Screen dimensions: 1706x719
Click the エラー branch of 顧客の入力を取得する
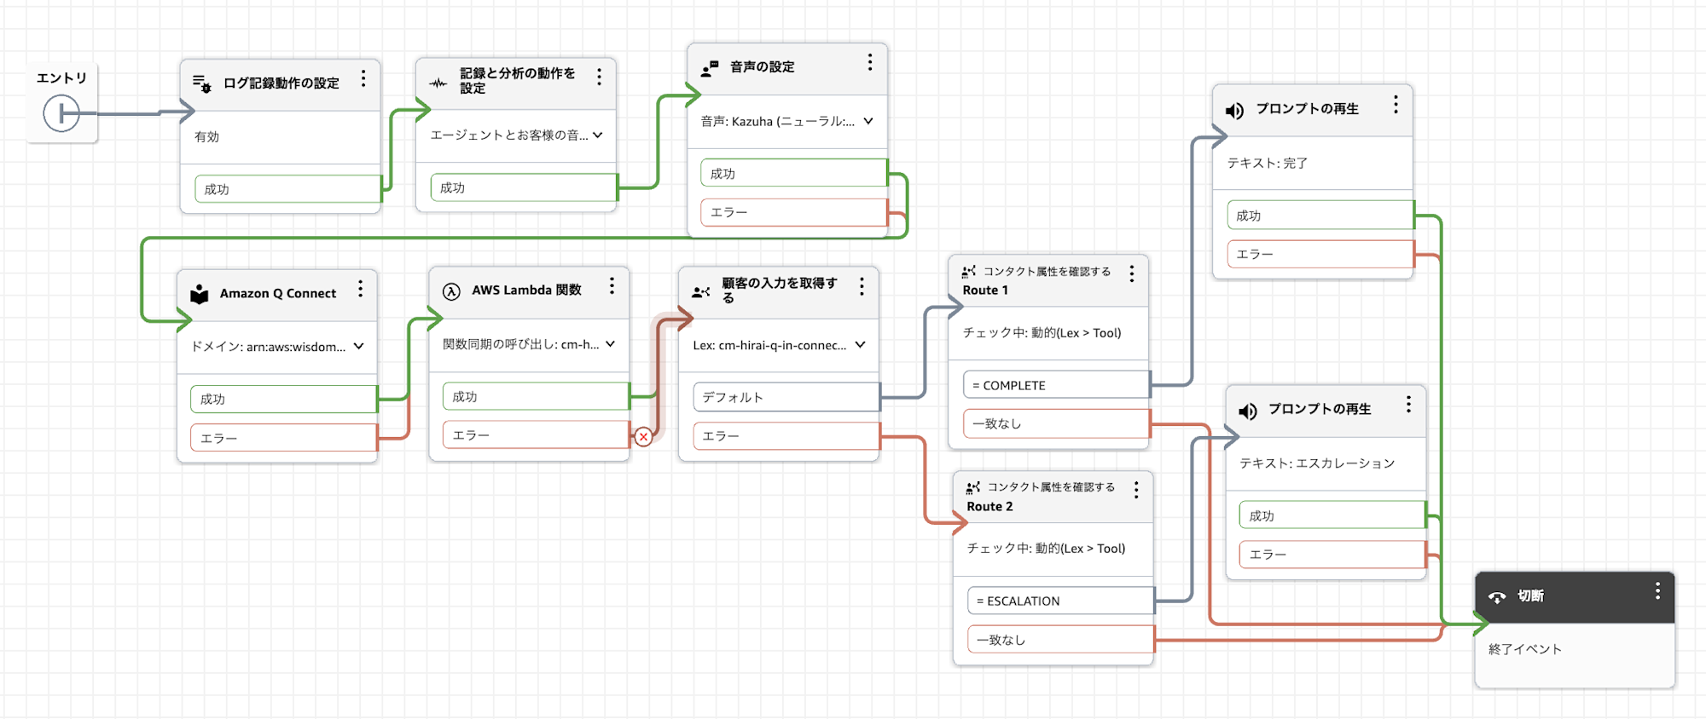(786, 435)
